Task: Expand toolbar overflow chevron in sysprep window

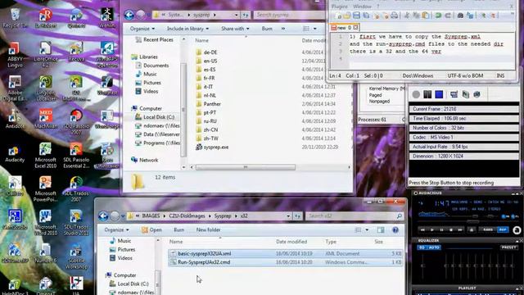Action: [x=283, y=29]
